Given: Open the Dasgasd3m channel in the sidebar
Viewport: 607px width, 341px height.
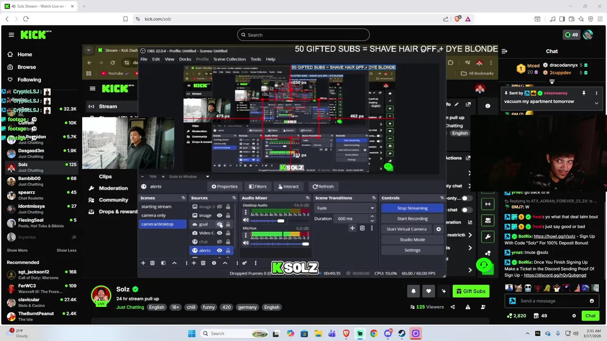Looking at the screenshot, I should tap(41, 153).
